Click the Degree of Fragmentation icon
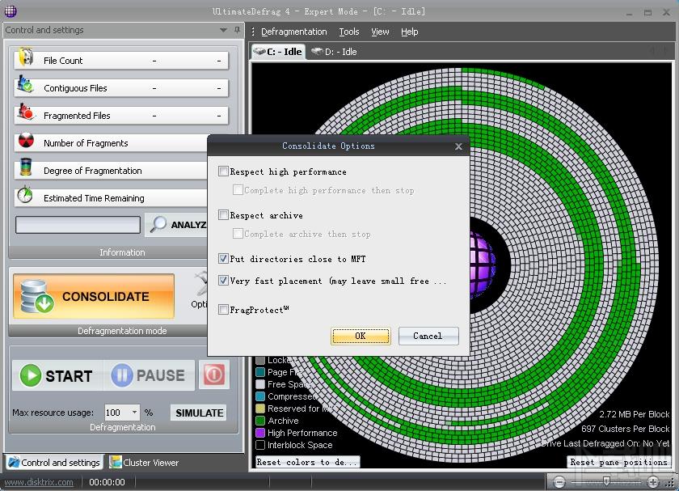 click(x=26, y=167)
